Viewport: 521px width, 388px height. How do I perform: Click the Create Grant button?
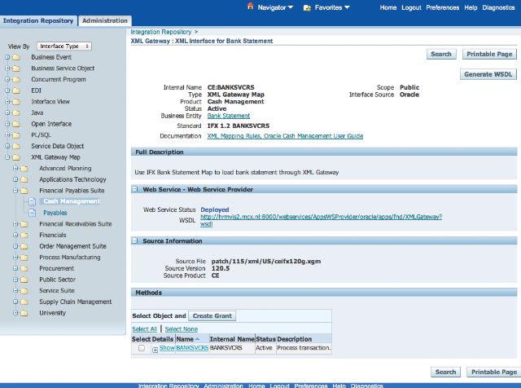[x=212, y=315]
